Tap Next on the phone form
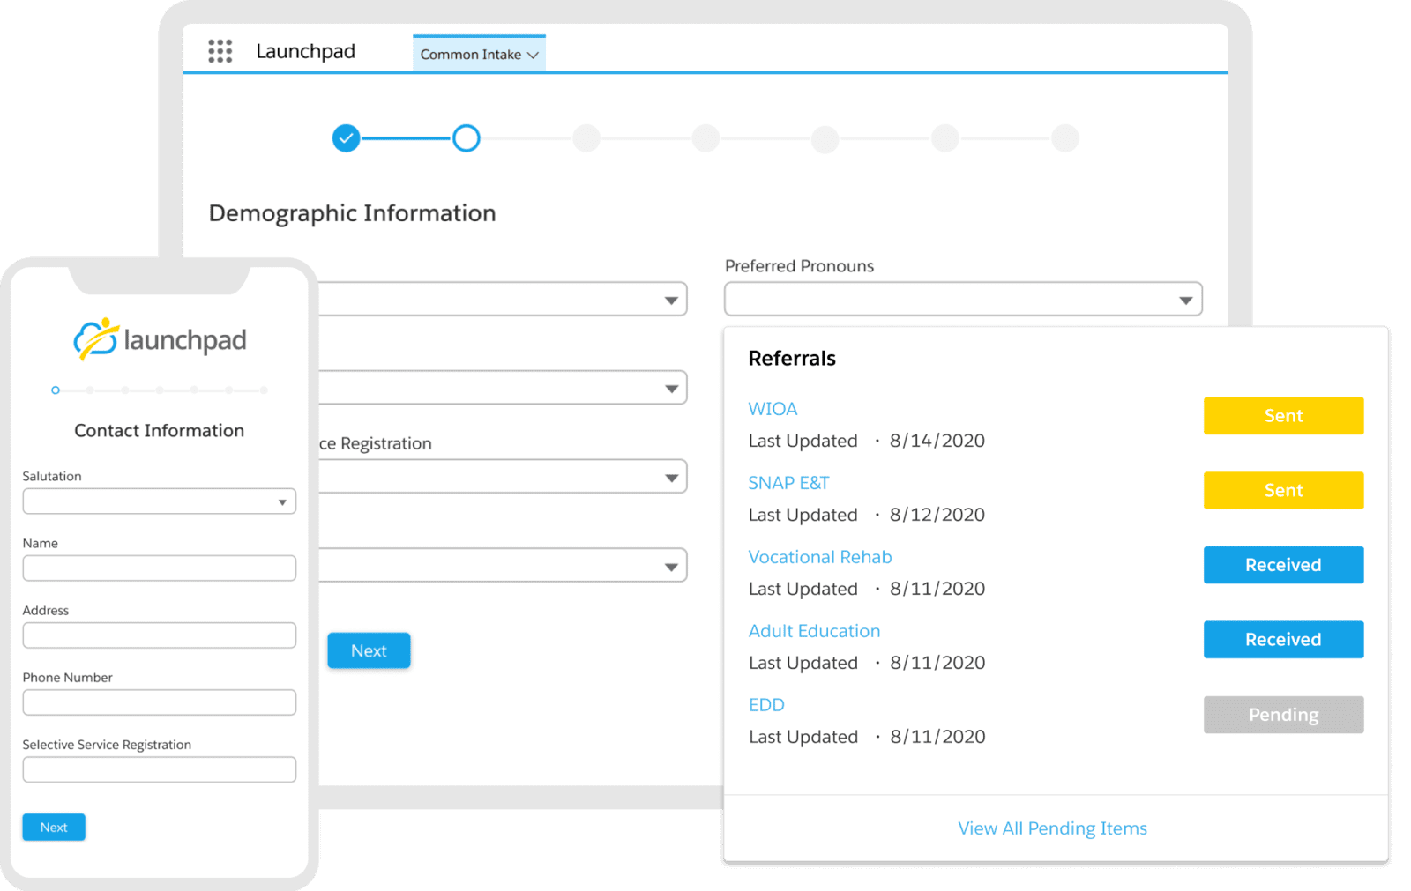The image size is (1411, 891). coord(54,827)
